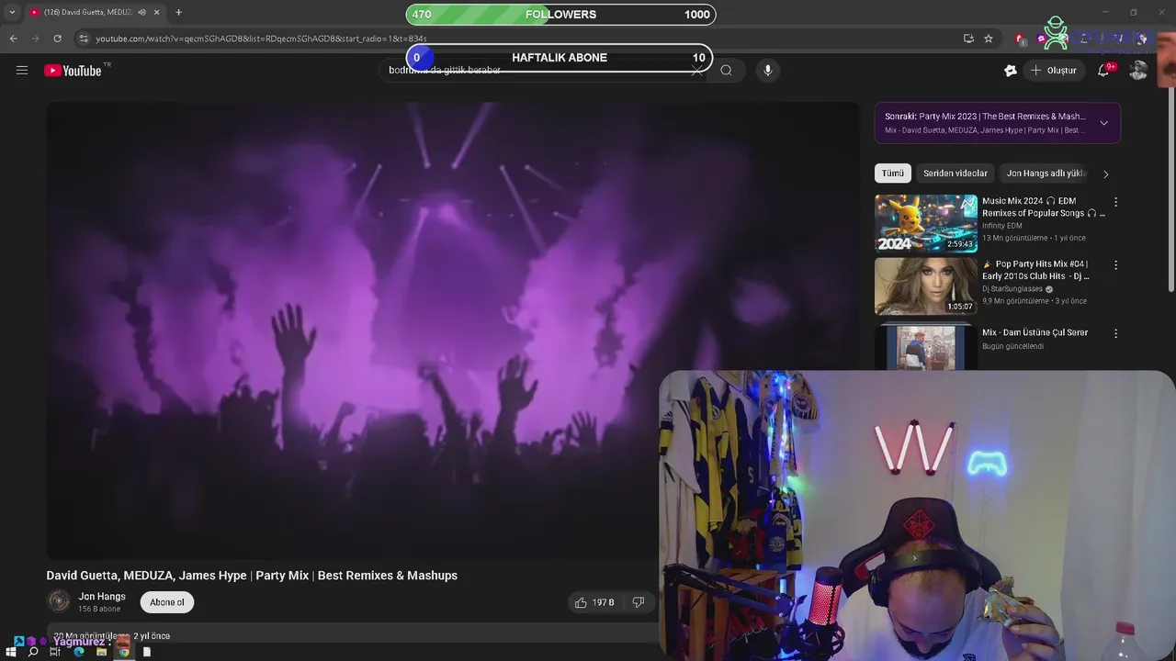Select the Jon Hangs adlı yükle chip
1176x661 pixels.
[x=1046, y=174]
